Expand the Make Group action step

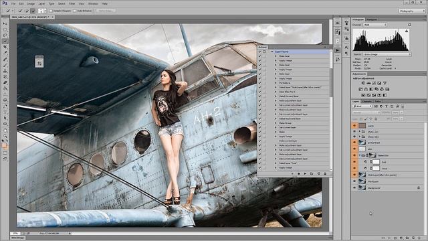[x=276, y=123]
